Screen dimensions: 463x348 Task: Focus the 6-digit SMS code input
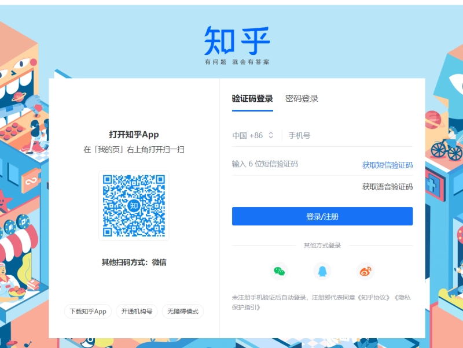(272, 165)
